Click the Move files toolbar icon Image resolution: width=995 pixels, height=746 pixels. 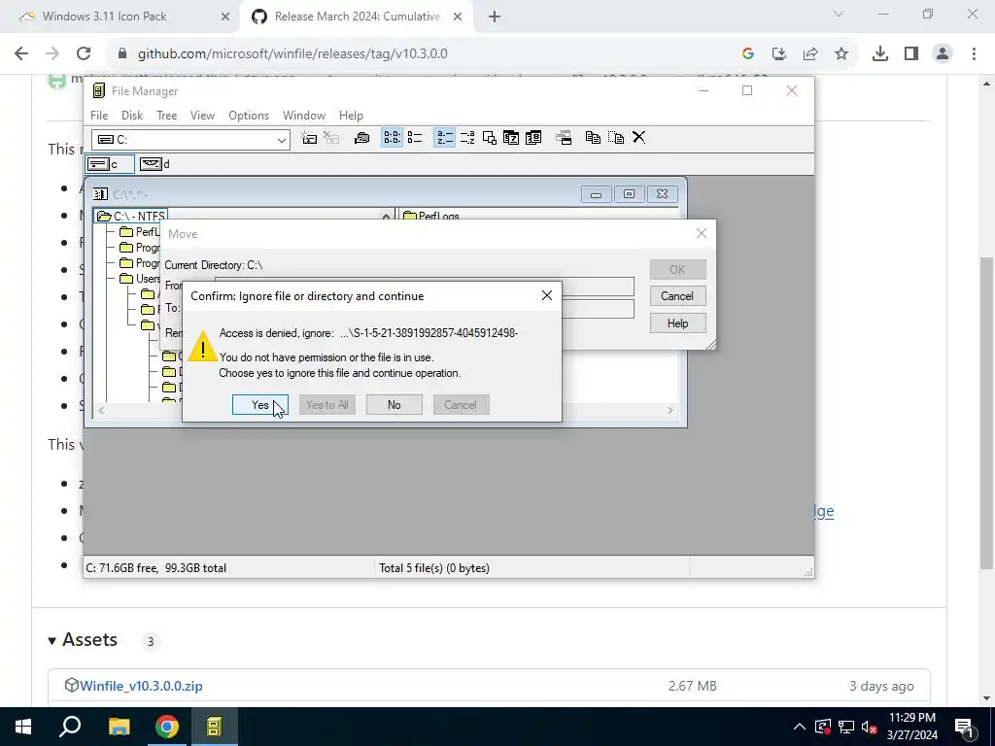coord(616,138)
